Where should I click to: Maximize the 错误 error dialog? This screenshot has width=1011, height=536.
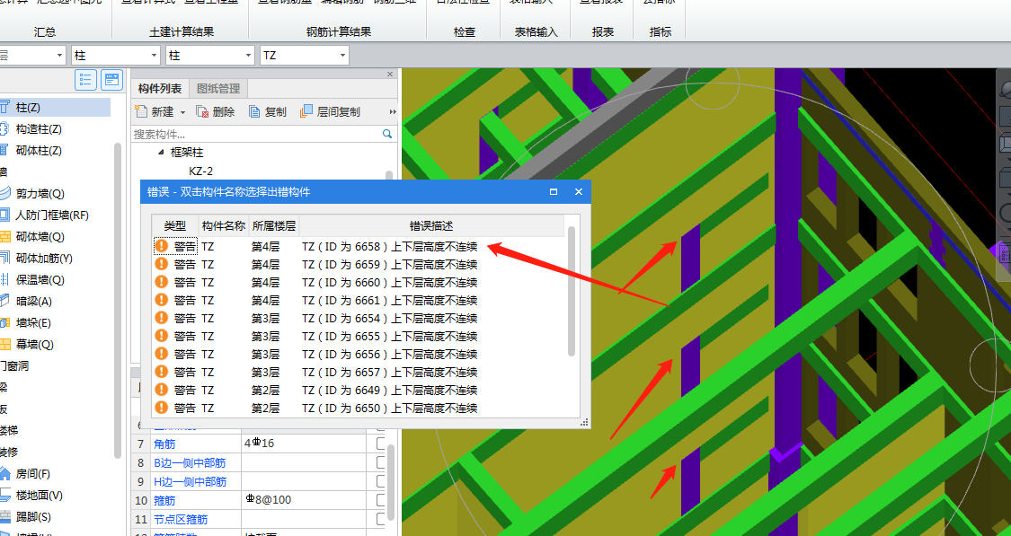[554, 191]
